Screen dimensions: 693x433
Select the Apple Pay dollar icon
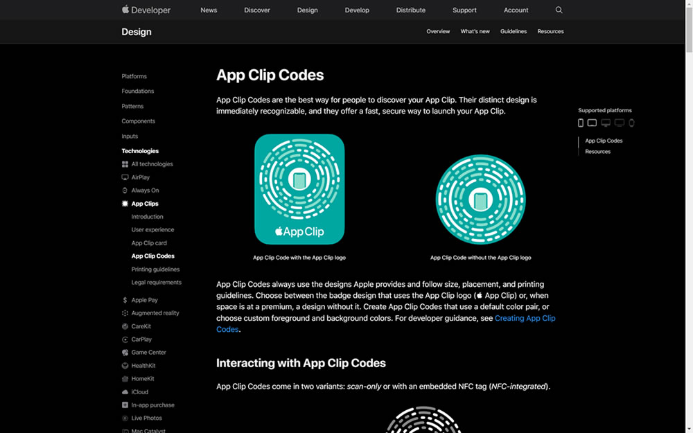click(x=125, y=300)
